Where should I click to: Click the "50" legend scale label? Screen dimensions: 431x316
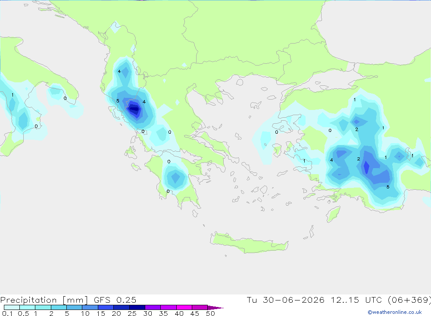(210, 313)
